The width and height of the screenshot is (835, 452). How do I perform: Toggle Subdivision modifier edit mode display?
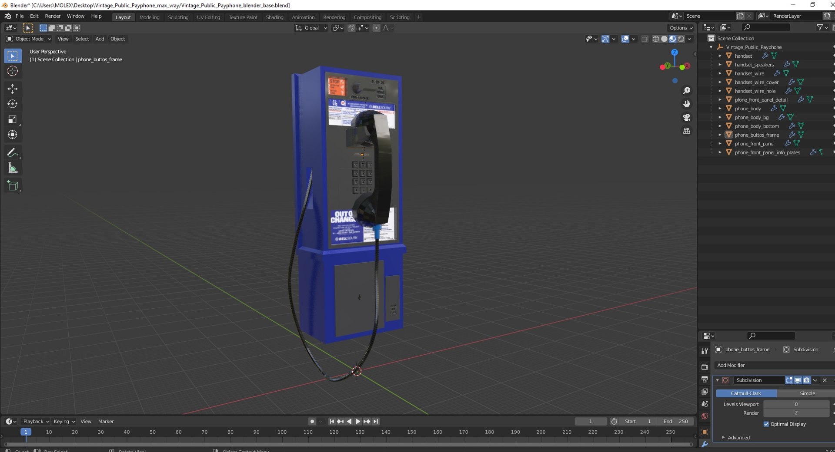pyautogui.click(x=789, y=380)
